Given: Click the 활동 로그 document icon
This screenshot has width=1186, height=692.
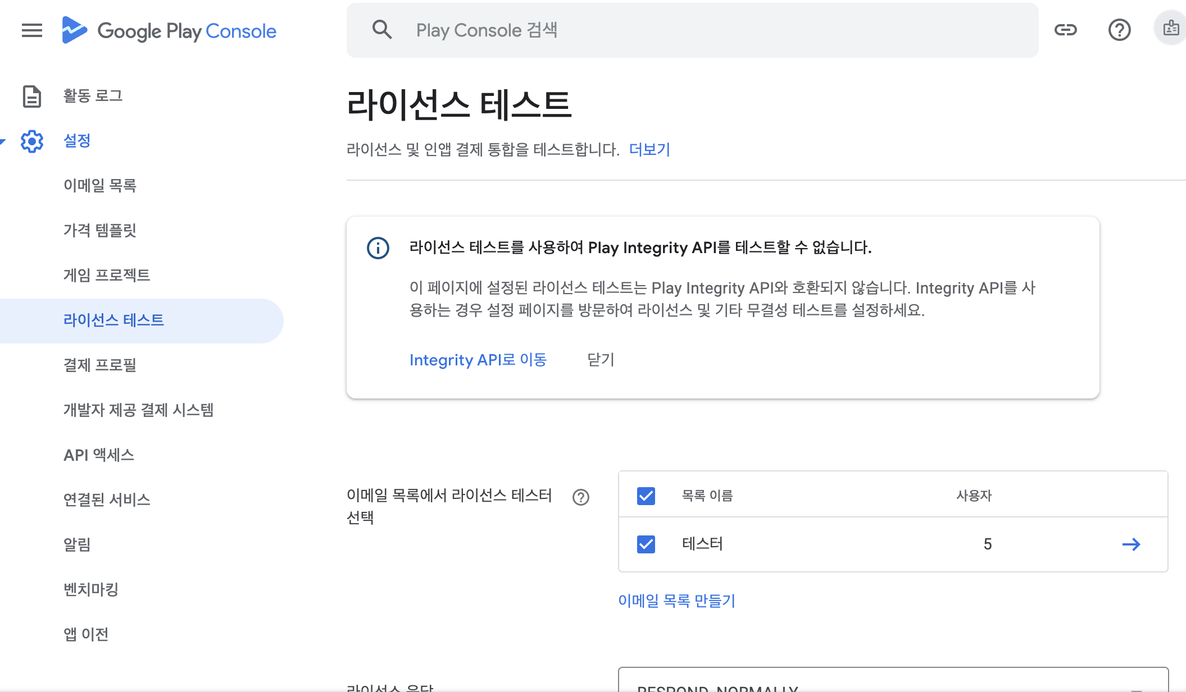Looking at the screenshot, I should 32,96.
